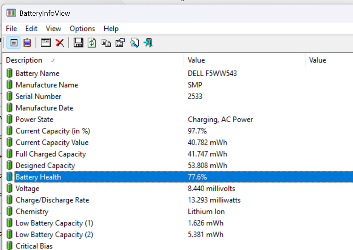353x250 pixels.
Task: Open the Options menu
Action: tap(82, 29)
